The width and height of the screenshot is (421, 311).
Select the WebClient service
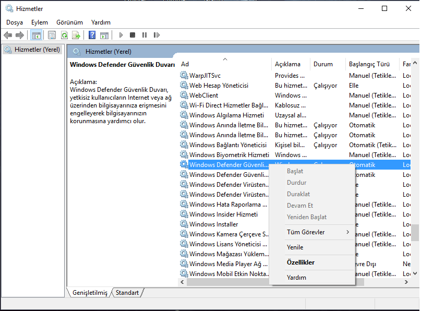pyautogui.click(x=295, y=95)
